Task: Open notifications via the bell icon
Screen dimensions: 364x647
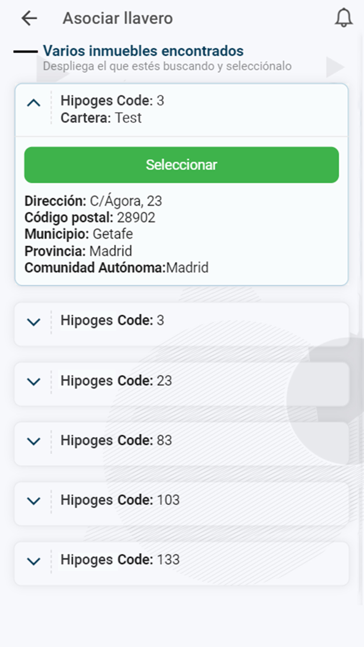Action: (x=343, y=18)
